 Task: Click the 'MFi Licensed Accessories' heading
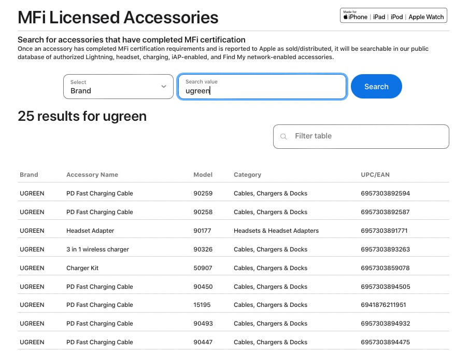(x=118, y=17)
